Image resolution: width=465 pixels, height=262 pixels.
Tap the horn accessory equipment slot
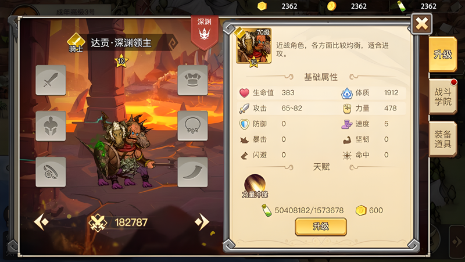point(192,172)
